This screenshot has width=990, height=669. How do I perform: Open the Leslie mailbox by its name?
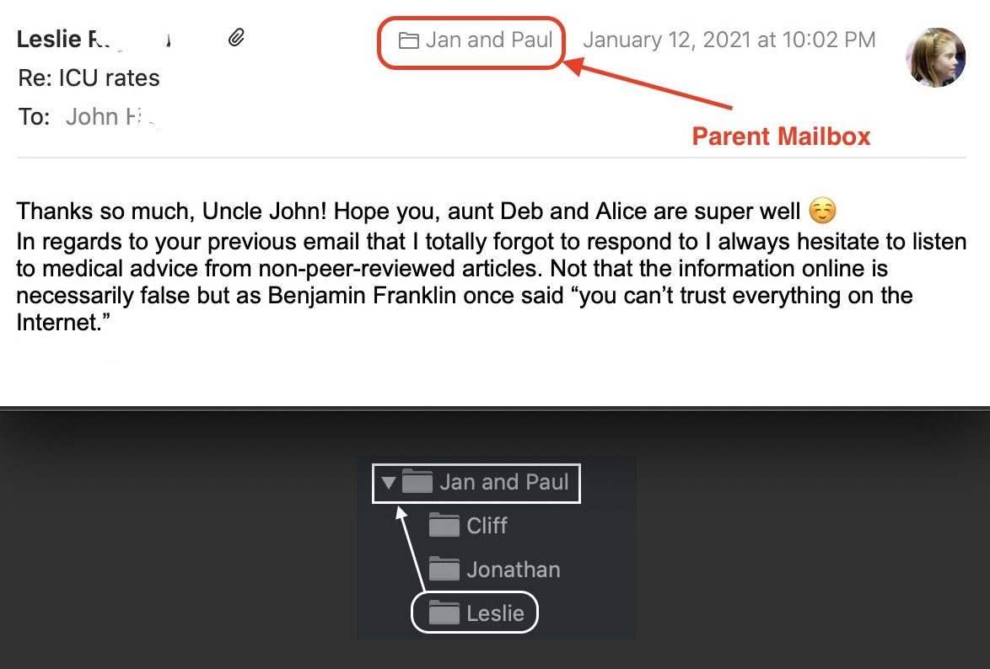[495, 613]
